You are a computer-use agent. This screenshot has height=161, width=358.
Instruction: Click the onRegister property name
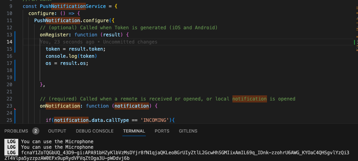(x=54, y=35)
